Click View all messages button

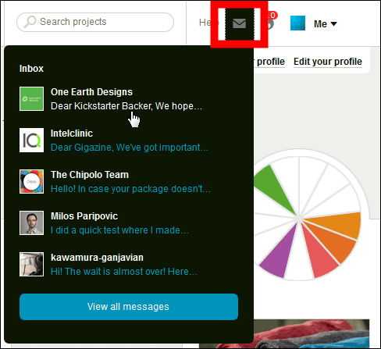point(129,307)
